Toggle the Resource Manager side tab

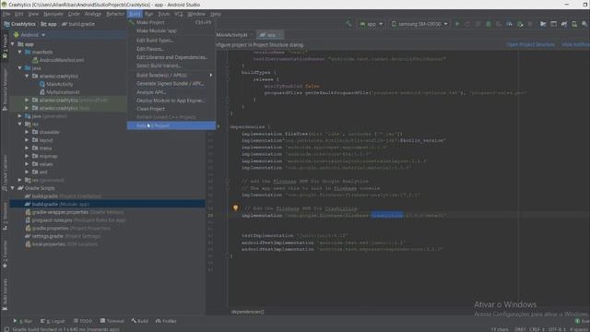tap(5, 89)
